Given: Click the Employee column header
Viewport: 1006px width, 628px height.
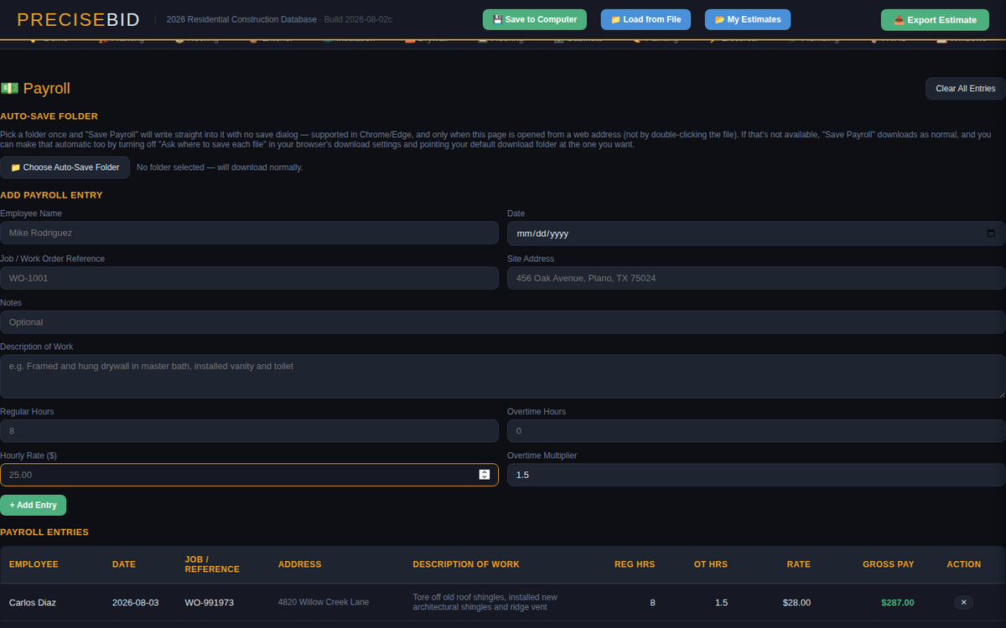Looking at the screenshot, I should pyautogui.click(x=34, y=564).
